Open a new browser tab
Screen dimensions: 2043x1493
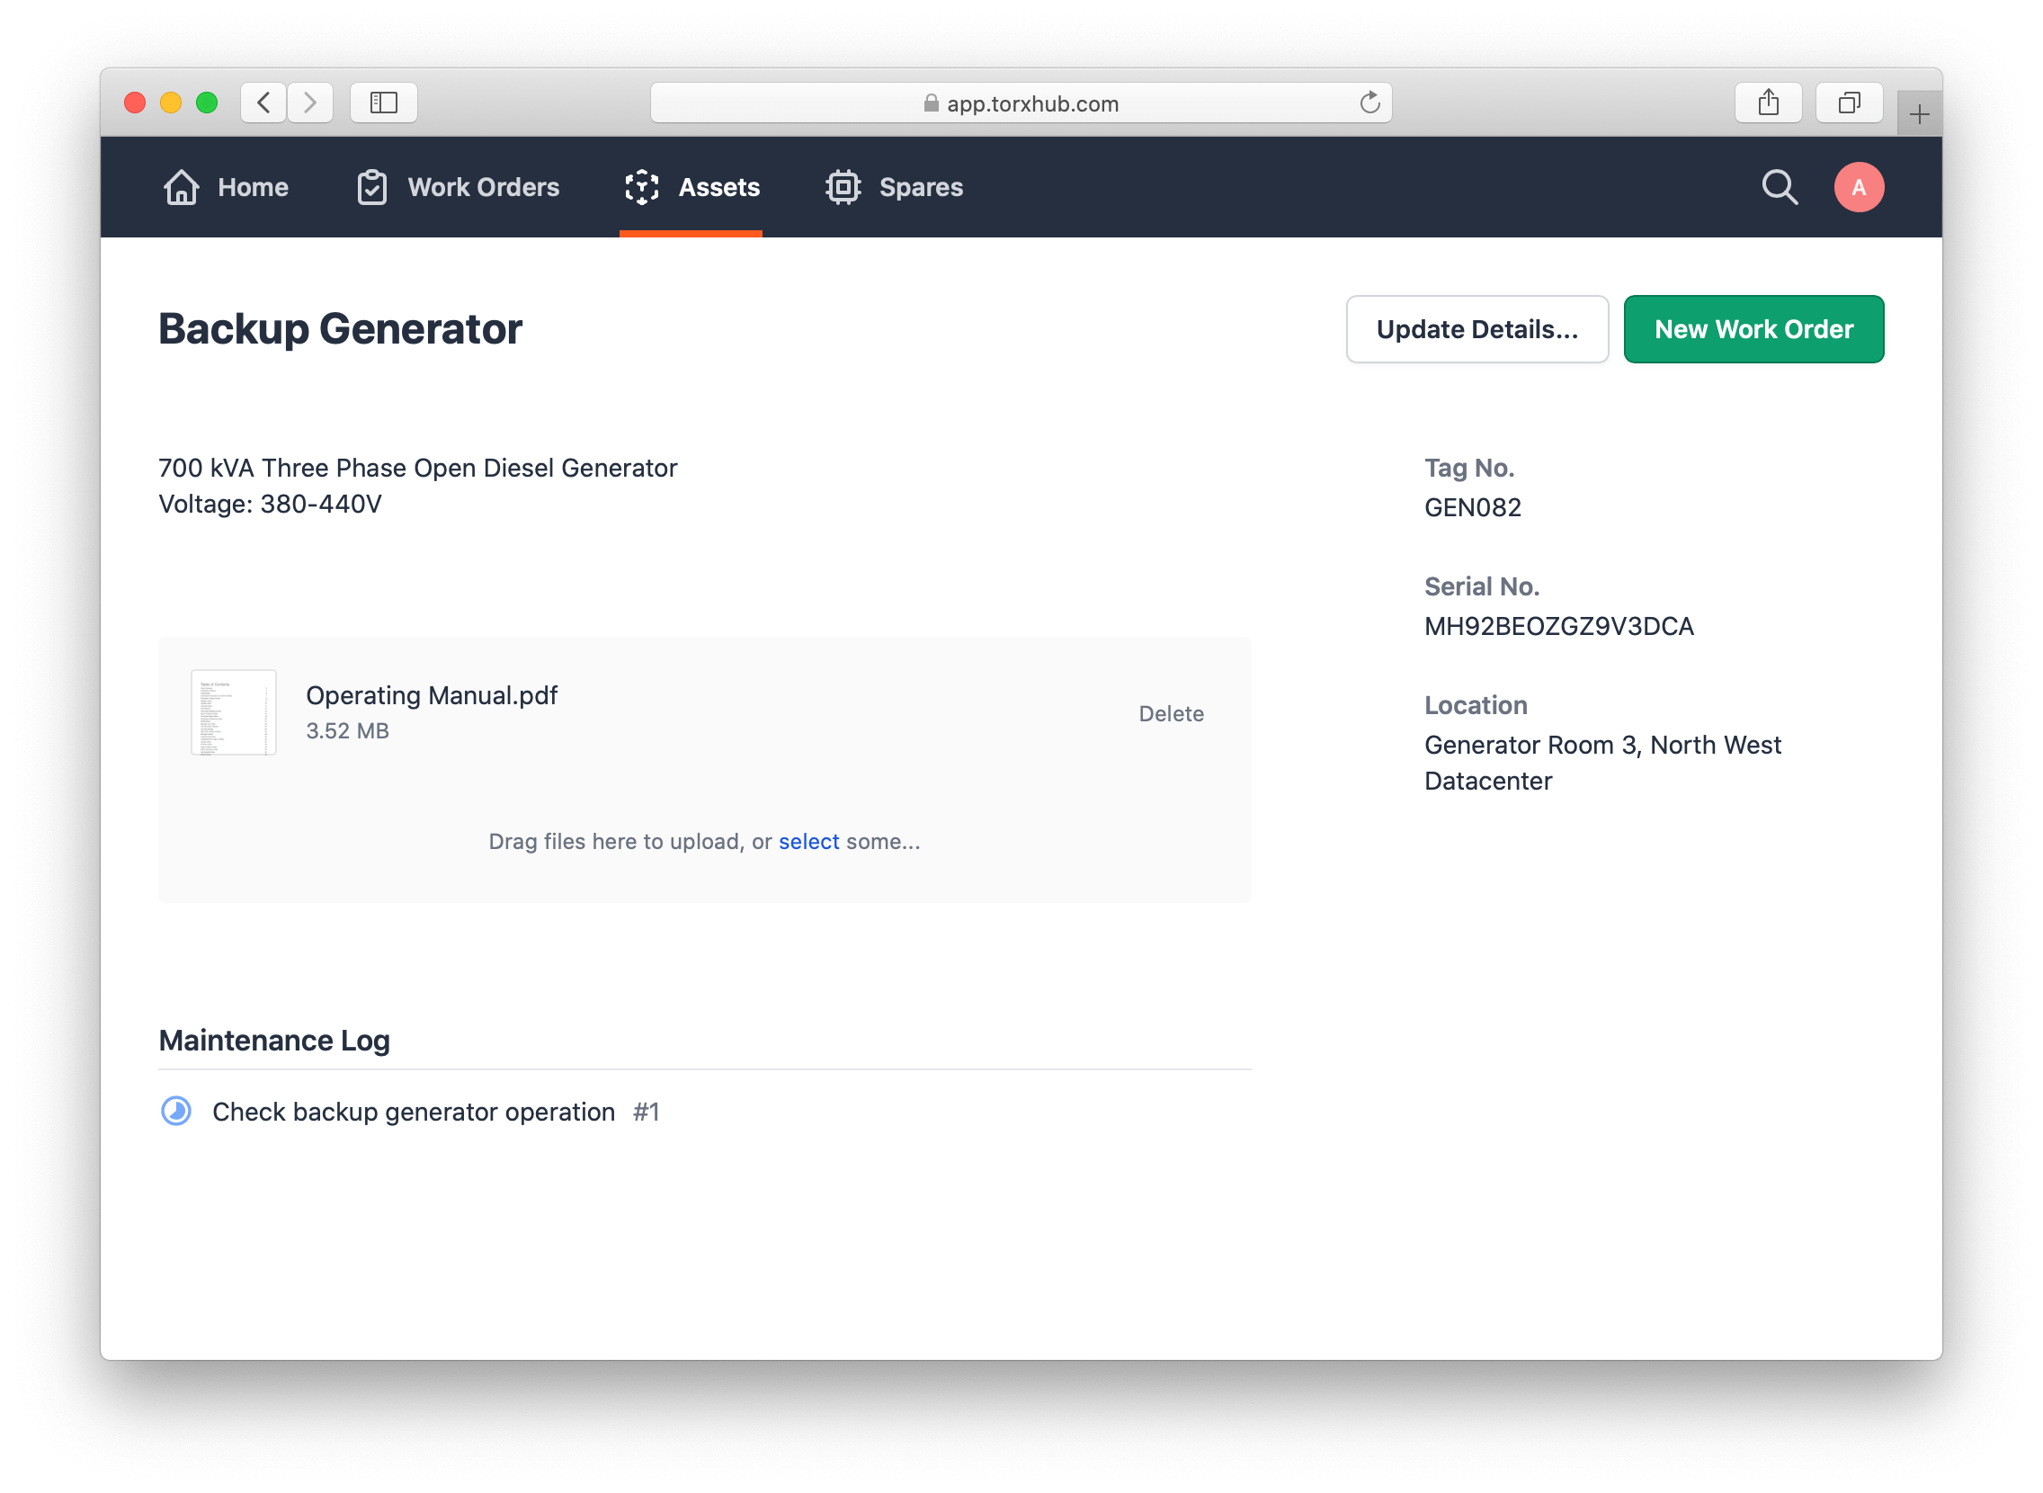pos(1919,115)
